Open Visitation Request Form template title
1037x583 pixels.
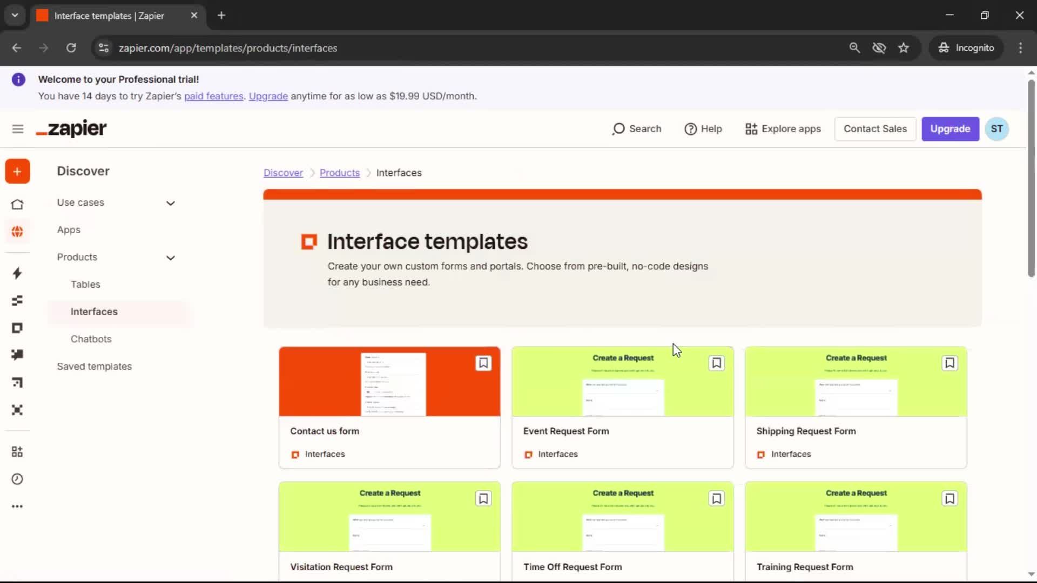pos(341,567)
